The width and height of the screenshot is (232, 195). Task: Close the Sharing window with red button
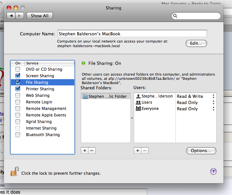tap(9, 8)
